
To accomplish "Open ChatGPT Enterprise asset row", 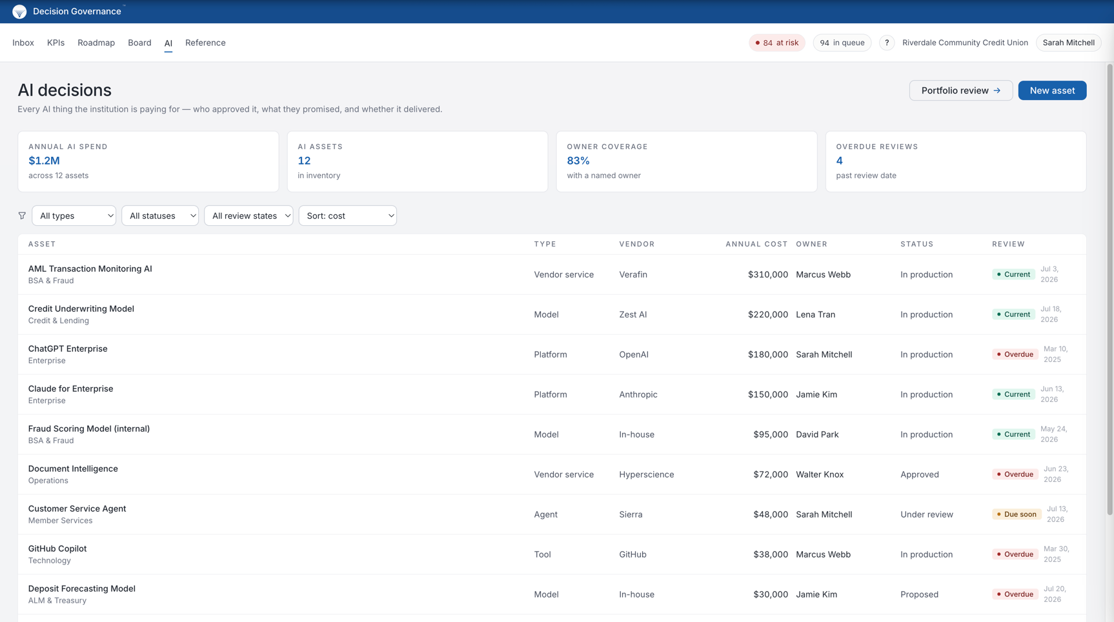I will [552, 354].
